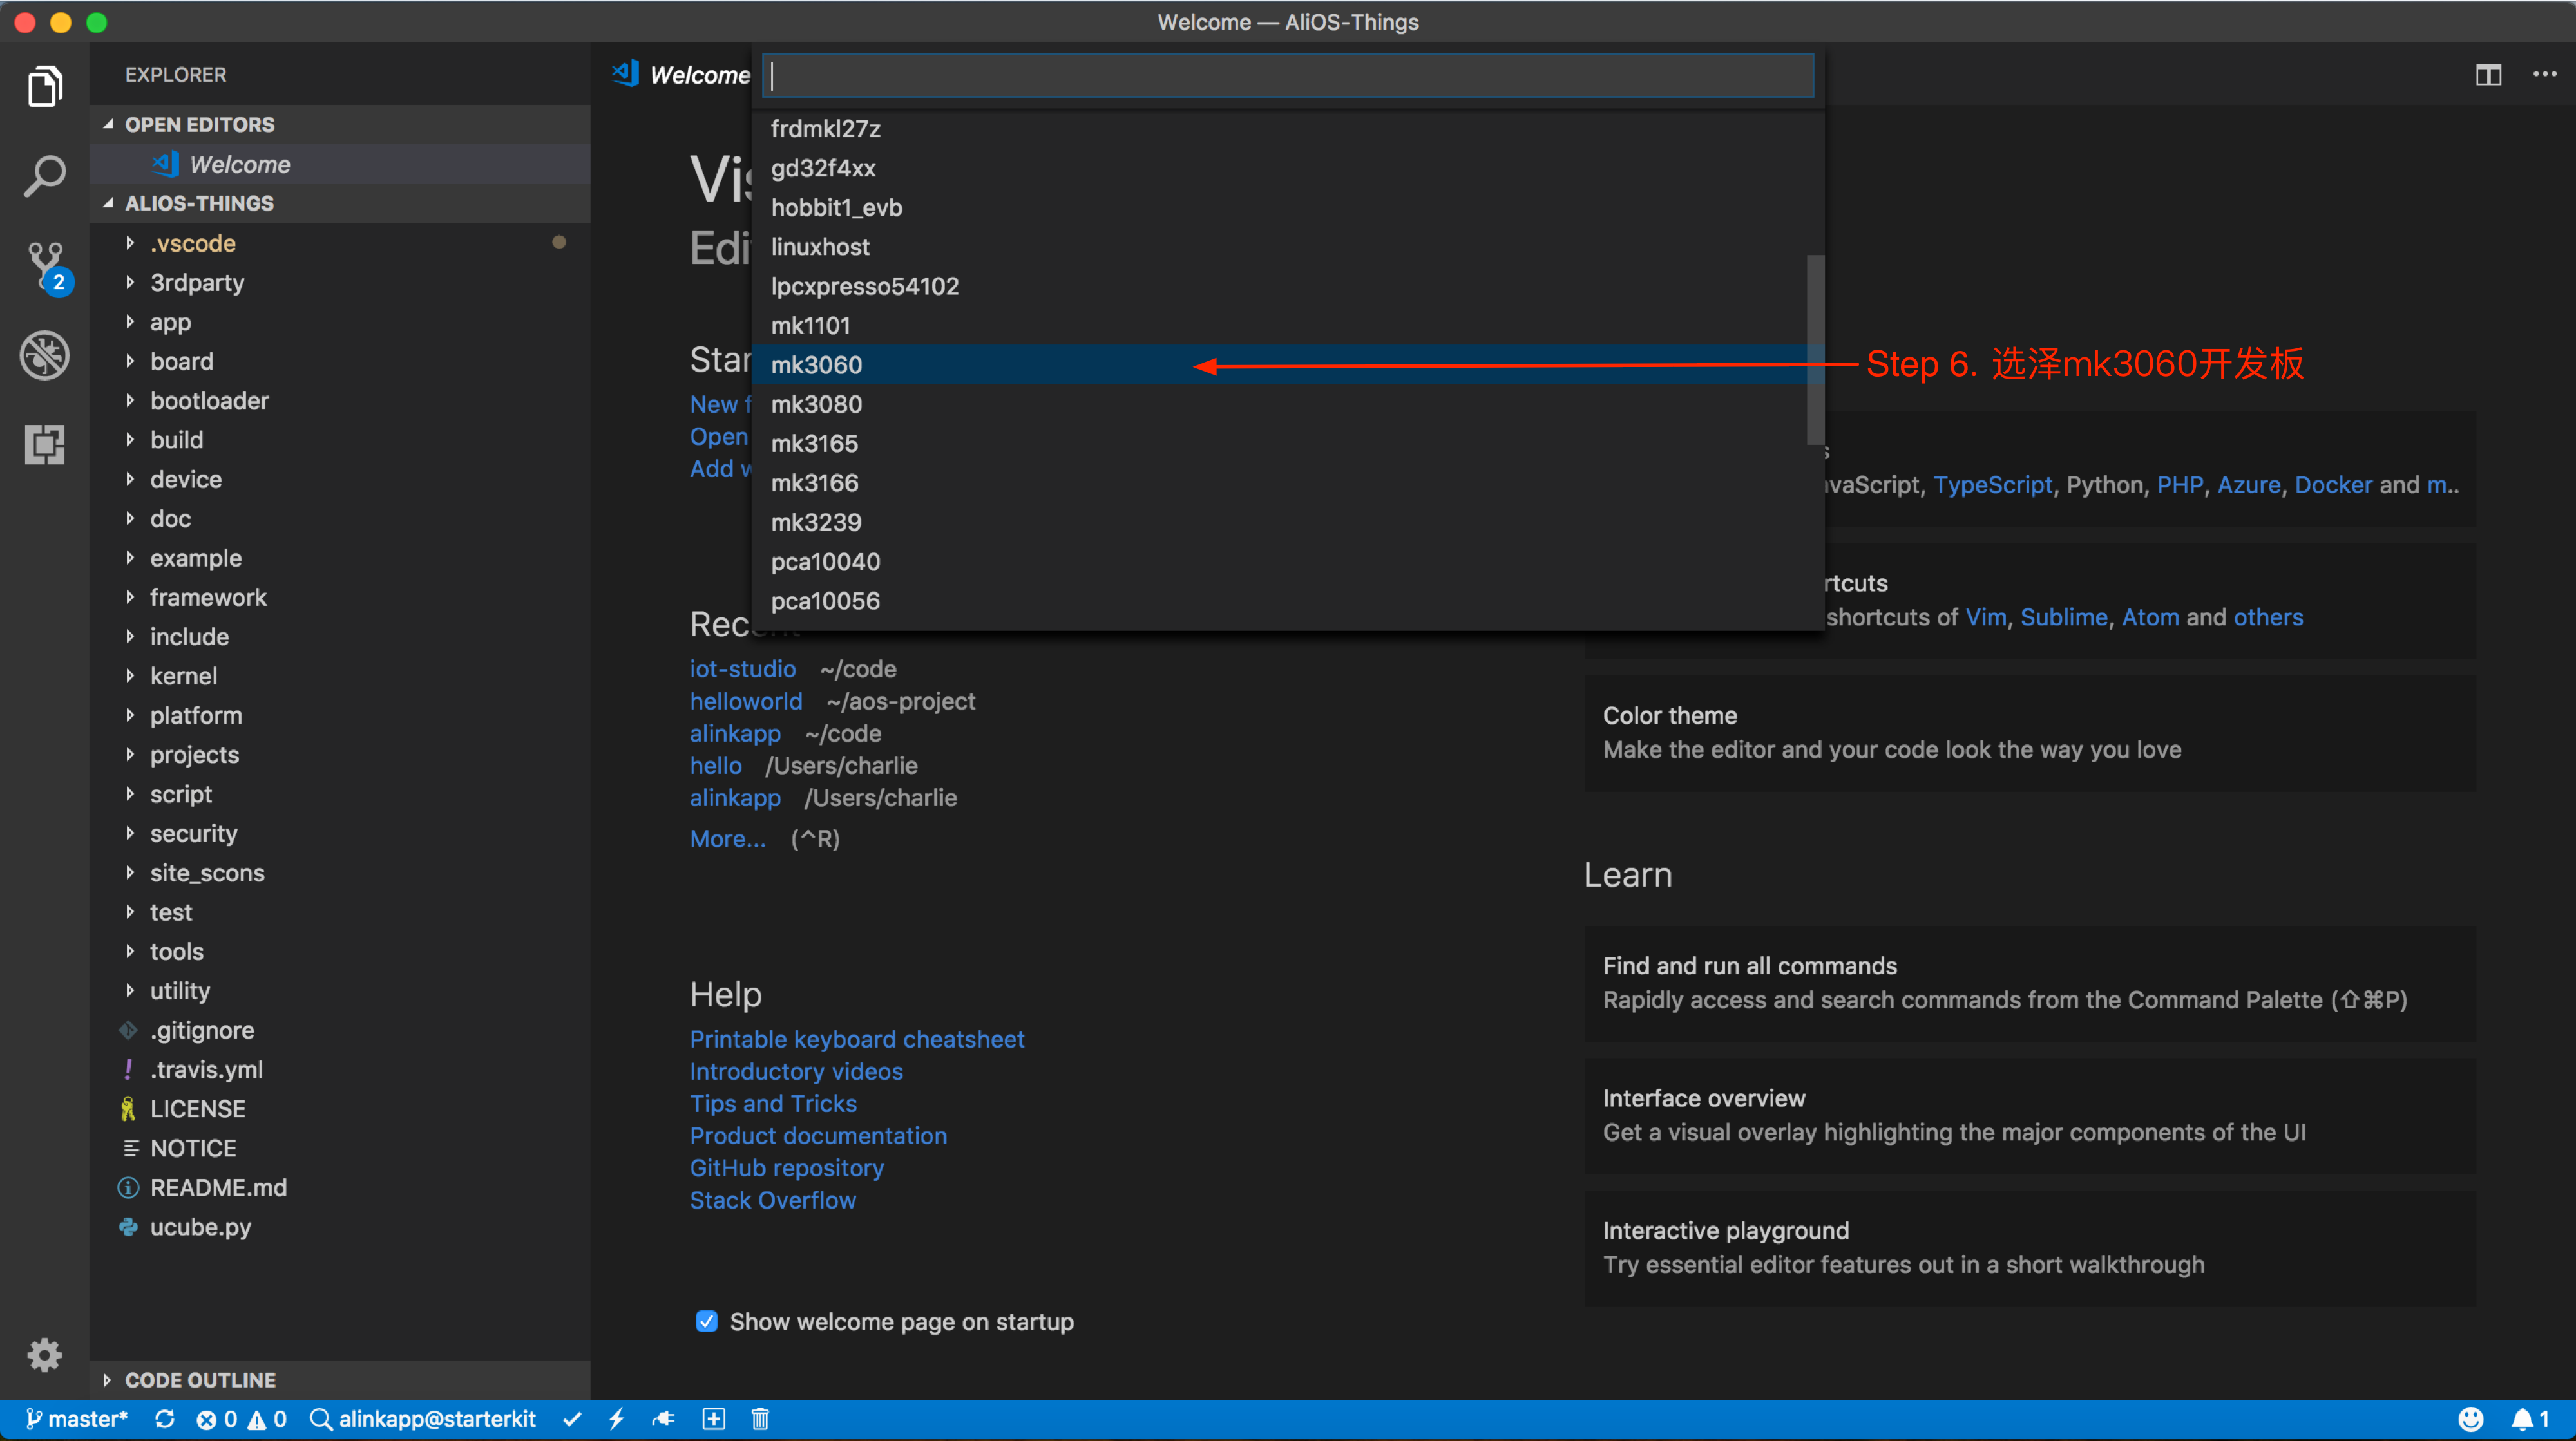Screen dimensions: 2576x1441
Task: Expand the CODE OUTLINE section
Action: [200, 1380]
